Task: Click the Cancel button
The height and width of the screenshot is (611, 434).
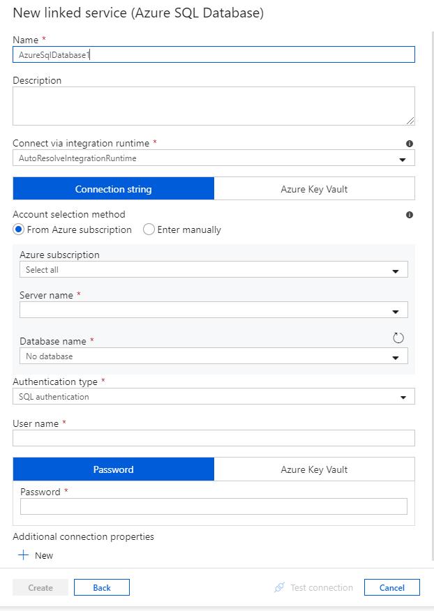Action: click(392, 587)
